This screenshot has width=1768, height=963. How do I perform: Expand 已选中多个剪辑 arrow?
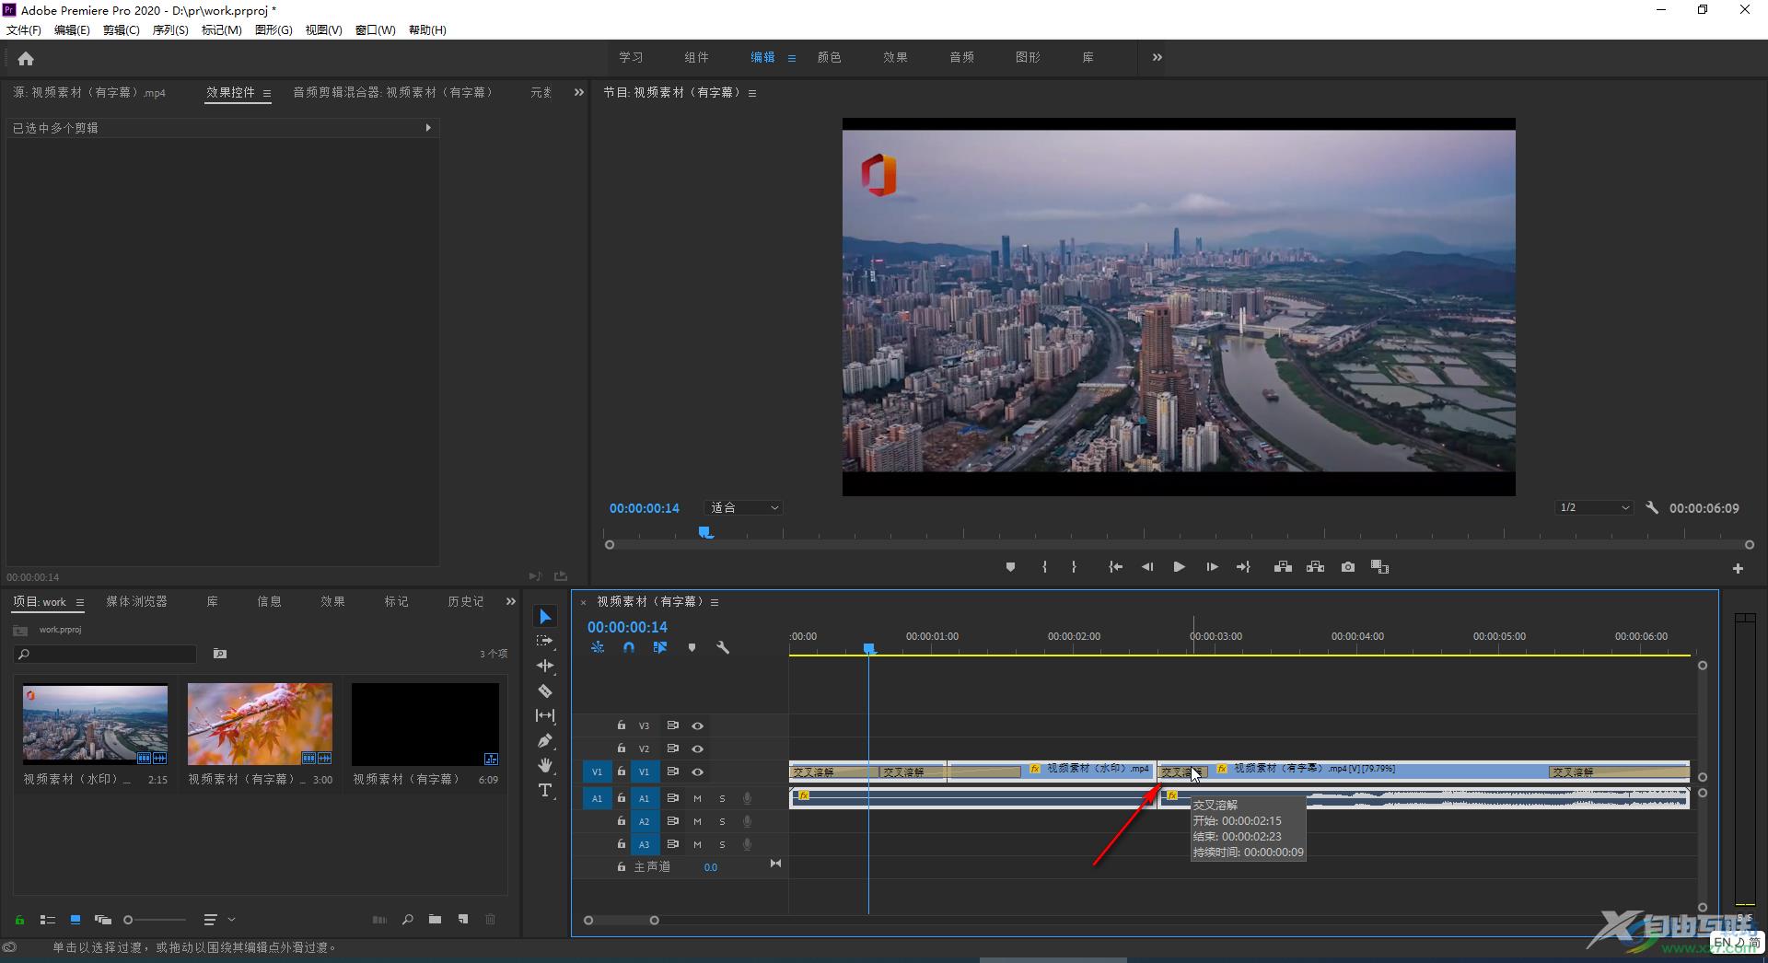(428, 128)
